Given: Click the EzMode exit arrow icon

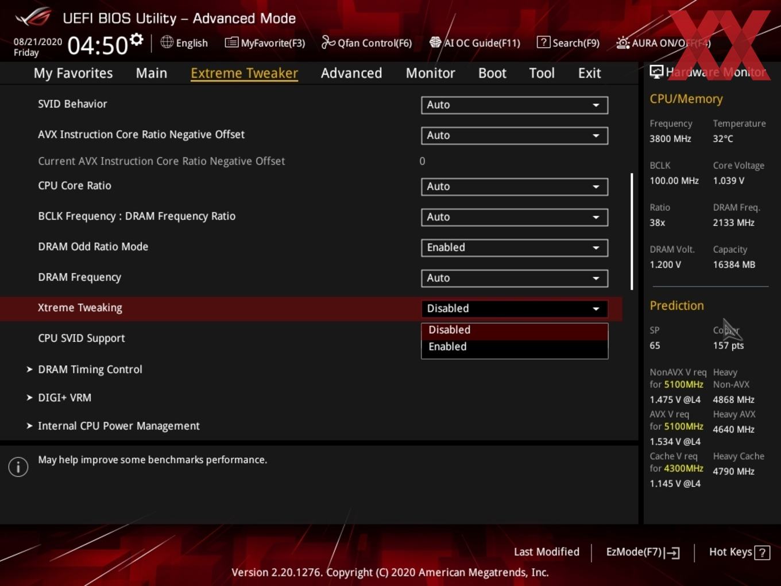Looking at the screenshot, I should coord(672,553).
